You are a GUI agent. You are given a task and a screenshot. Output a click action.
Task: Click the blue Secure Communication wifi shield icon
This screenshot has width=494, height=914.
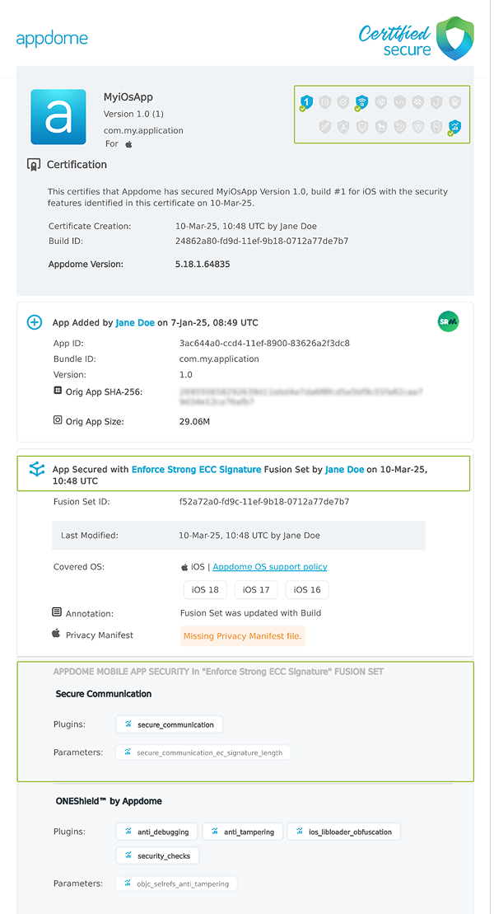click(x=361, y=102)
